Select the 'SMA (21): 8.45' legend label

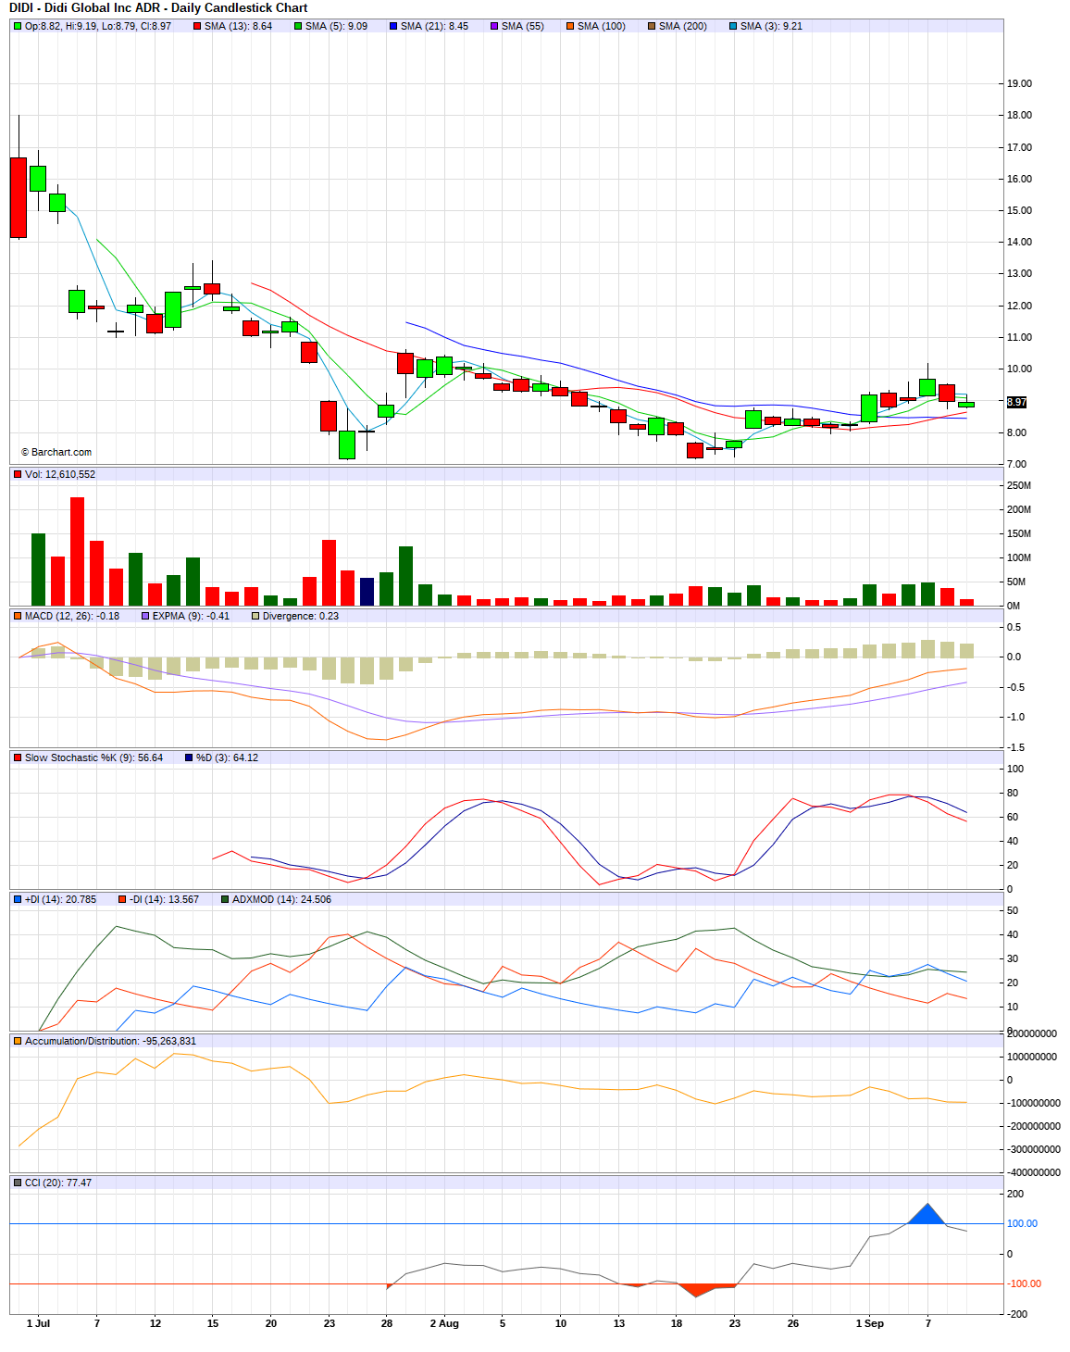click(x=435, y=26)
